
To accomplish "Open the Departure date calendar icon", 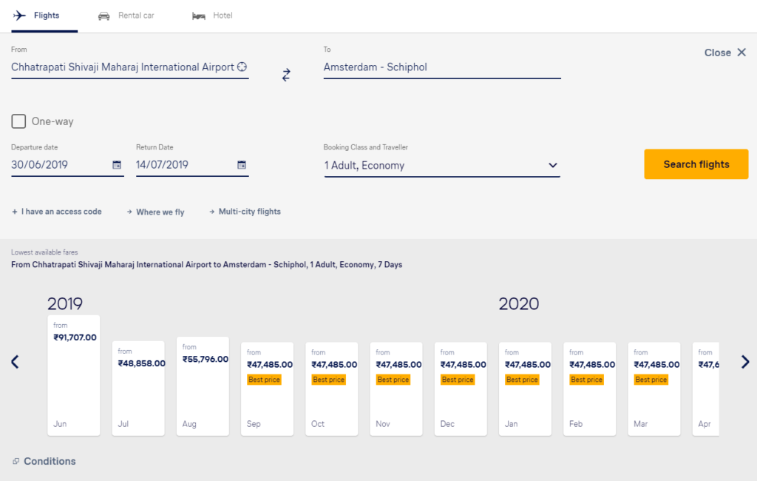I will pos(117,165).
